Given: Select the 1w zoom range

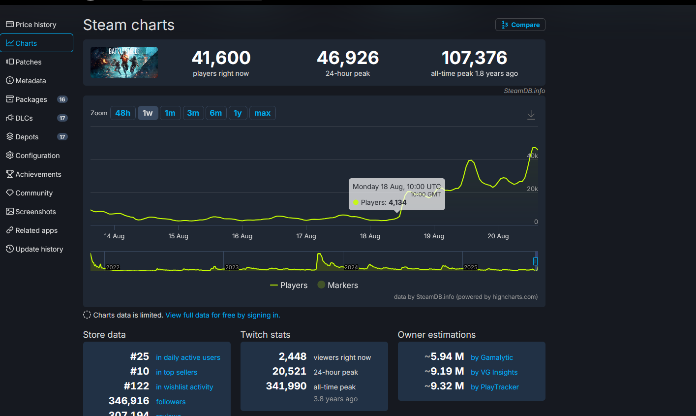Looking at the screenshot, I should [148, 113].
